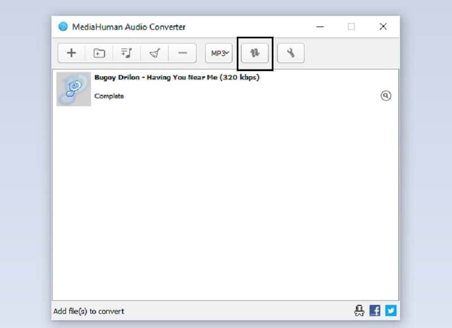Click the Complete status label

click(x=108, y=95)
